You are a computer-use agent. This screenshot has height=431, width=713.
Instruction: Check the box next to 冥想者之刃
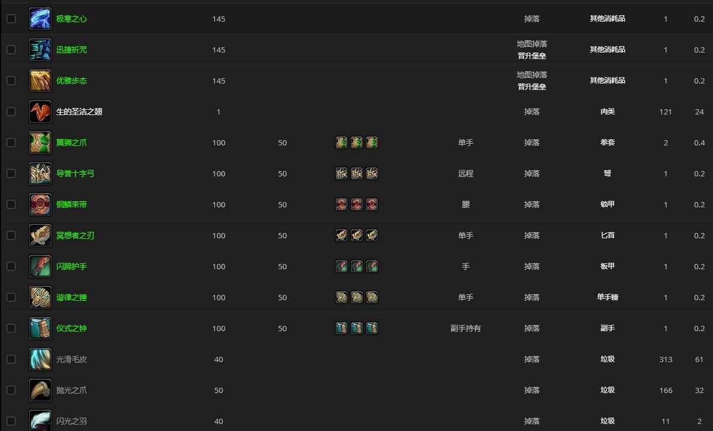click(11, 235)
